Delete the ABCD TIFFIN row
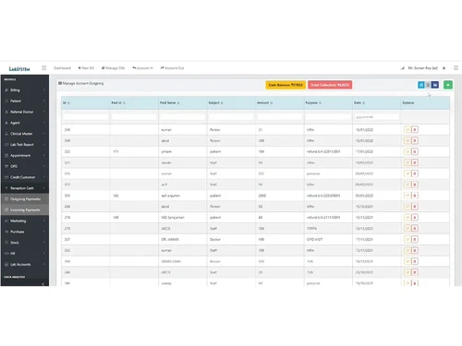 [x=415, y=229]
